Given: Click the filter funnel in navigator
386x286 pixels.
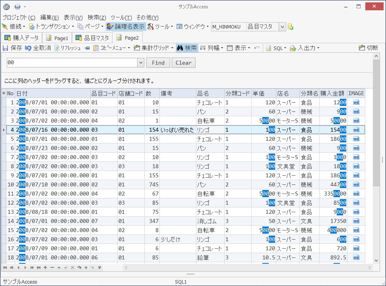Looking at the screenshot, I should (x=99, y=268).
